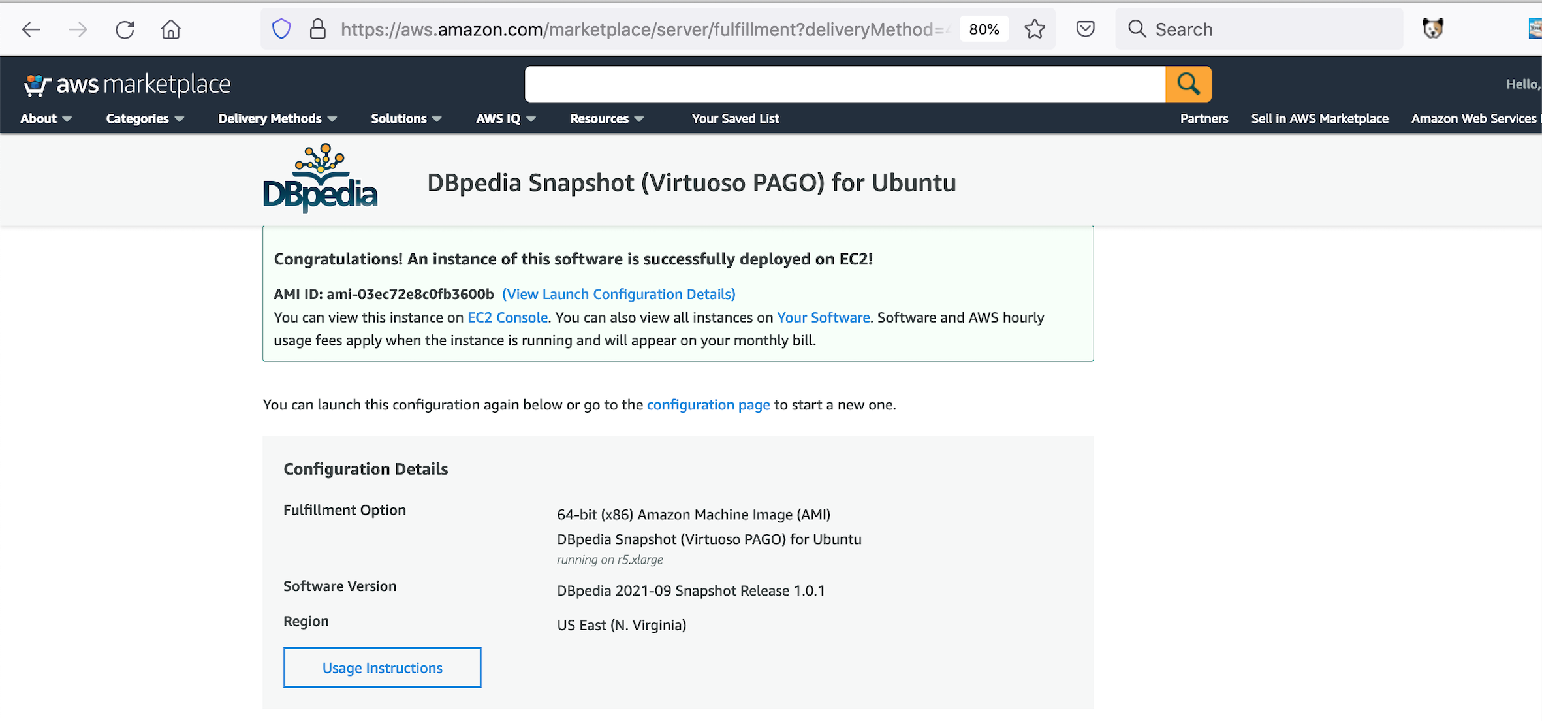
Task: Open the Solutions dropdown menu
Action: pyautogui.click(x=406, y=119)
